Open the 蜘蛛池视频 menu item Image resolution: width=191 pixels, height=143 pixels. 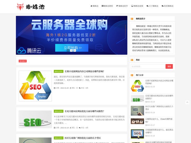click(137, 6)
